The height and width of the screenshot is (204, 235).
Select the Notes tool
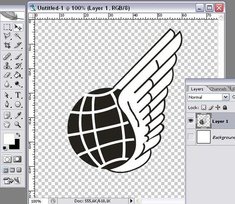(x=7, y=115)
